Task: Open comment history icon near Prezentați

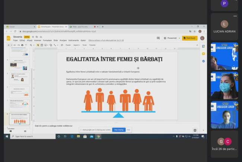Action: (x=157, y=38)
